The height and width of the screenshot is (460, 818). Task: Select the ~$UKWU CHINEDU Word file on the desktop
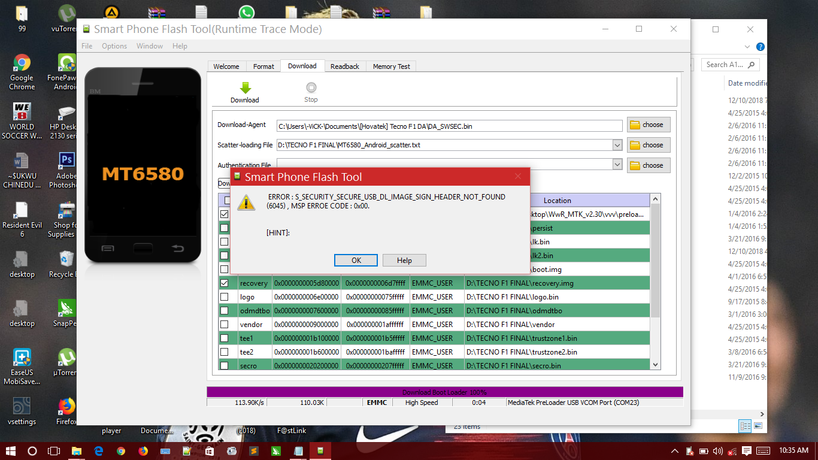pyautogui.click(x=22, y=171)
